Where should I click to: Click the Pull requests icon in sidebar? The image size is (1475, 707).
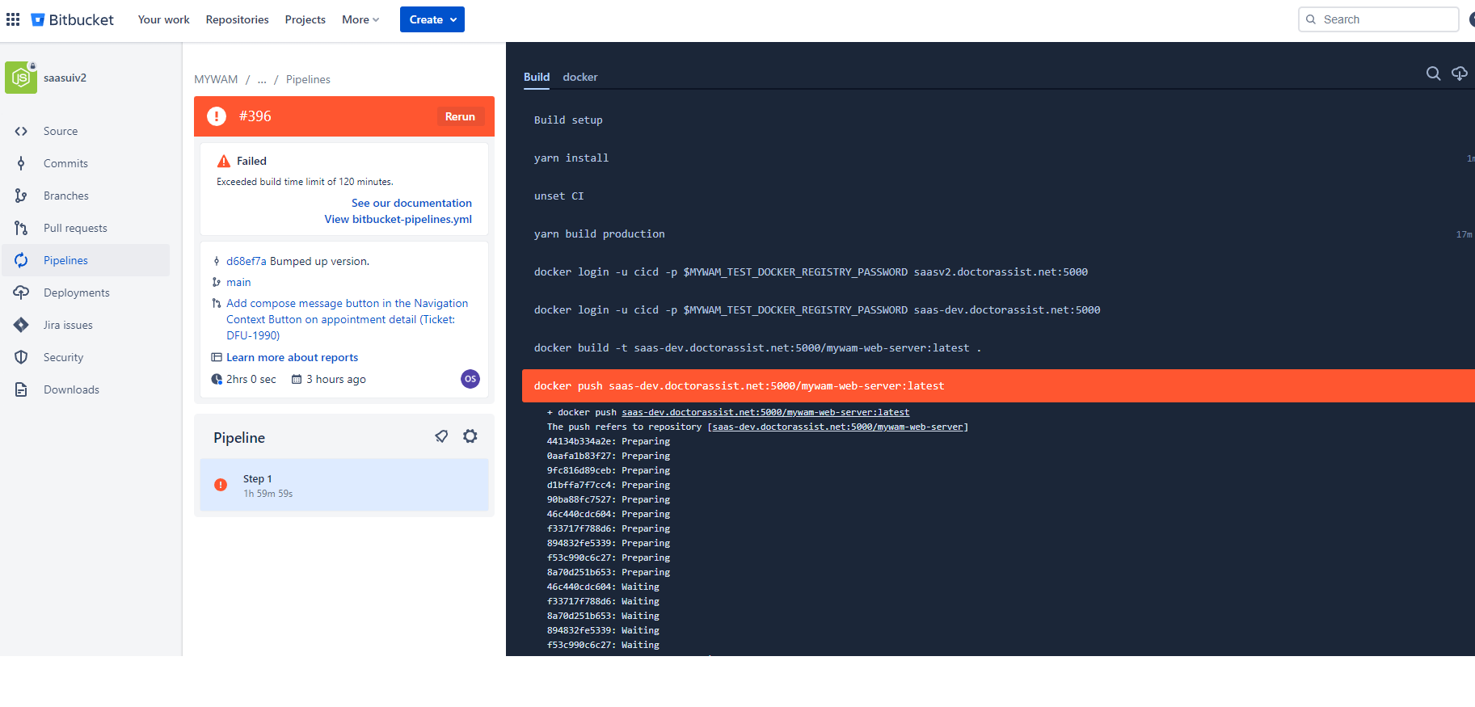[x=21, y=228]
